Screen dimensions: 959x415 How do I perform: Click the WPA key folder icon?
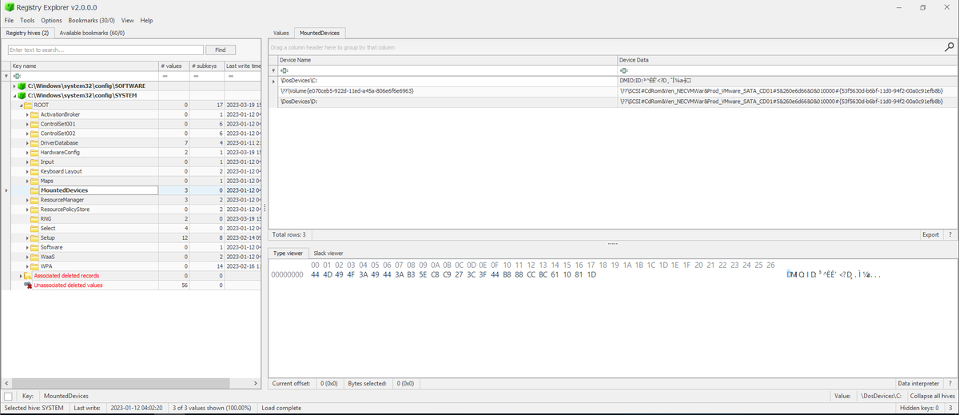35,266
